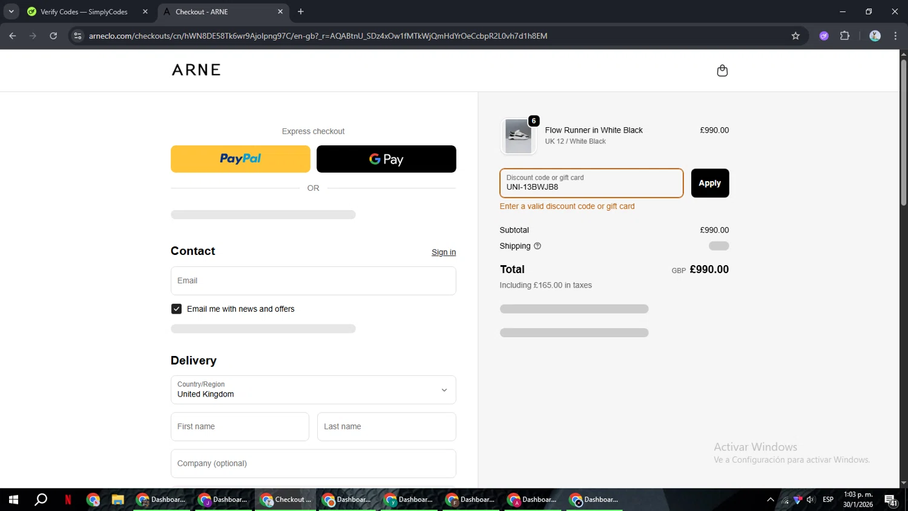
Task: Close the Verify Codes SimplyCodes tab
Action: pyautogui.click(x=145, y=12)
